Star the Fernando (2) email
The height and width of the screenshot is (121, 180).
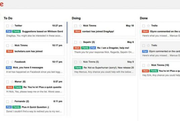coord(12,102)
